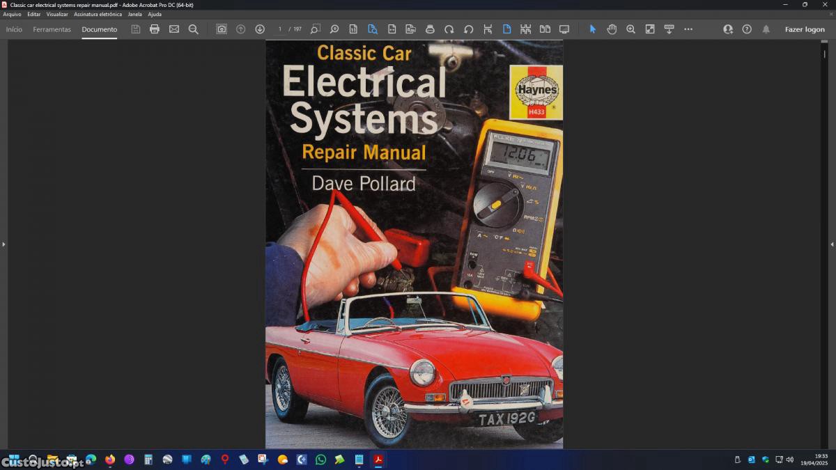Open Help question mark icon
The image size is (836, 470).
pyautogui.click(x=747, y=29)
